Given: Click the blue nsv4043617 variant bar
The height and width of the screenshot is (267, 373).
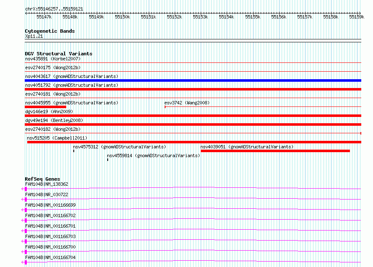Looking at the screenshot, I should tap(193, 80).
